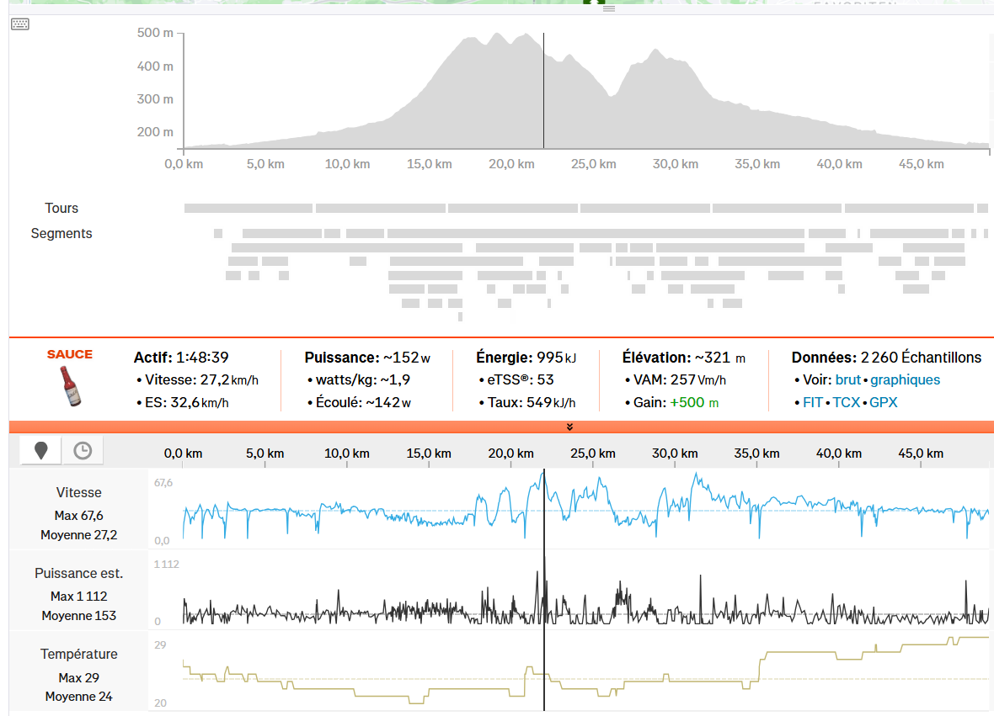Export the activity as GPX
The width and height of the screenshot is (994, 716).
(x=884, y=402)
